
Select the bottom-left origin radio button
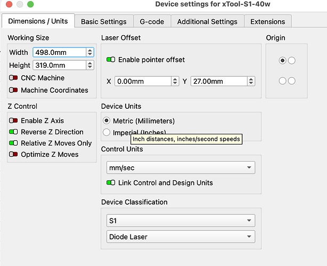[282, 81]
